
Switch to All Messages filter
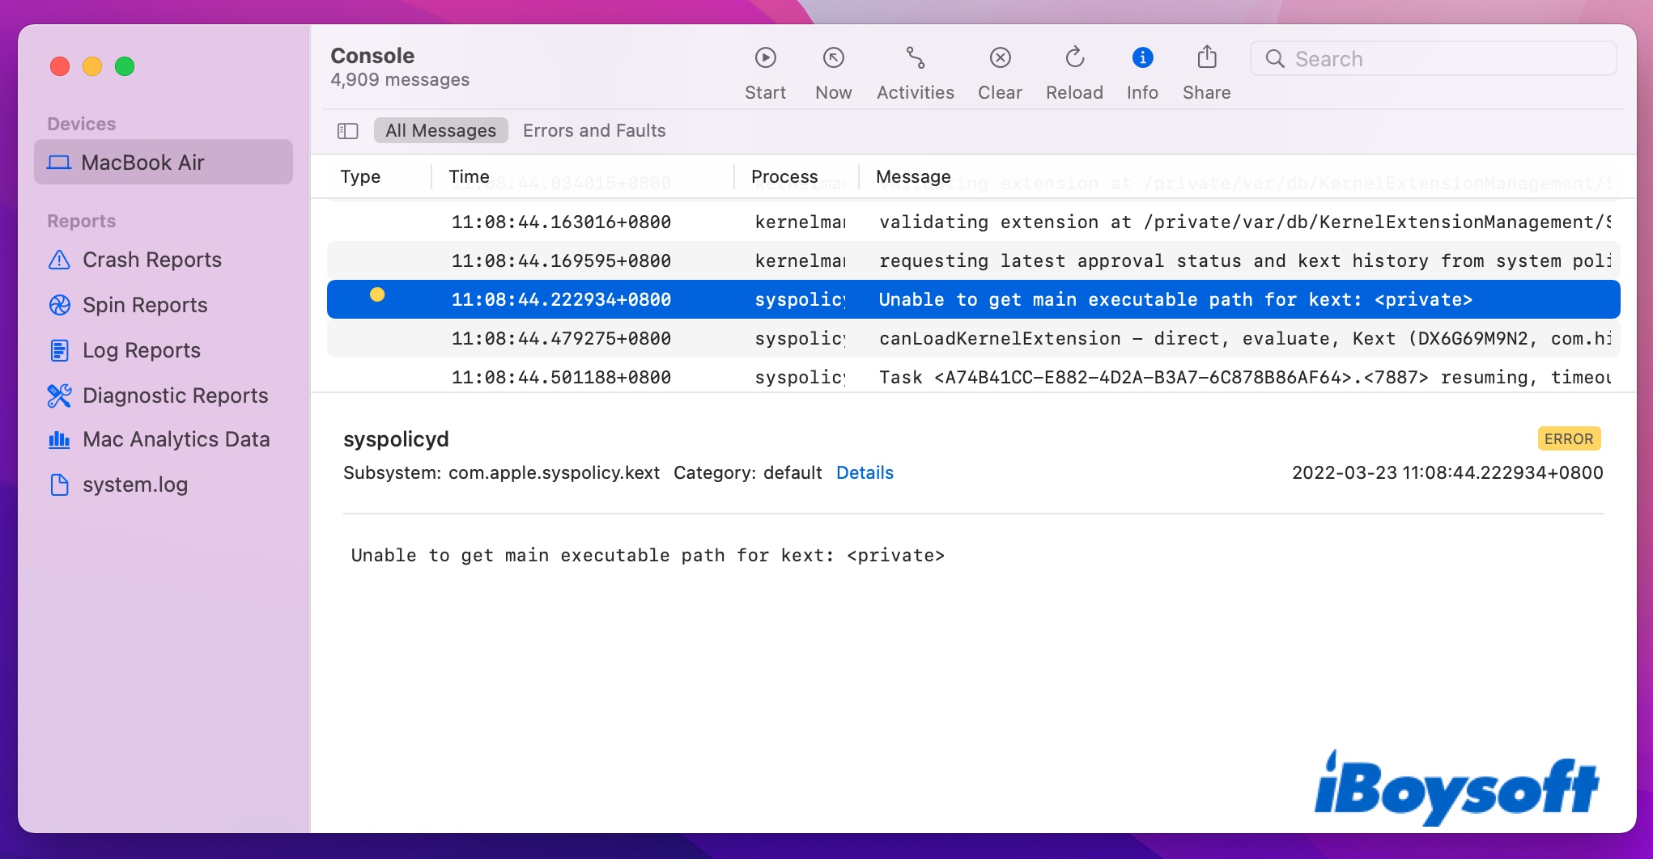pos(440,131)
